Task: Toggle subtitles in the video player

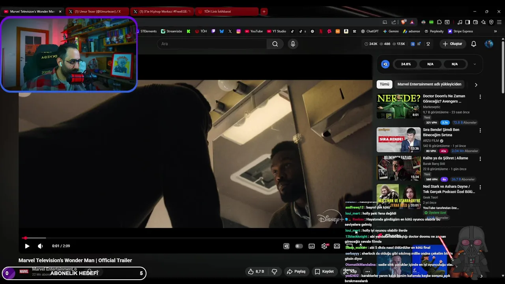Action: pyautogui.click(x=312, y=246)
